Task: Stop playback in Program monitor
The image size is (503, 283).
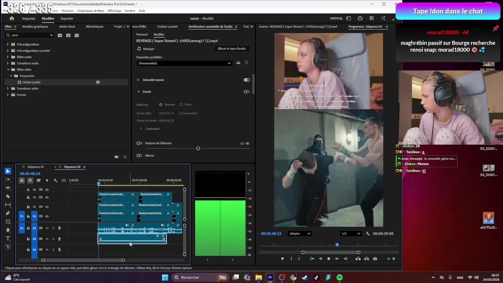Action: [329, 259]
